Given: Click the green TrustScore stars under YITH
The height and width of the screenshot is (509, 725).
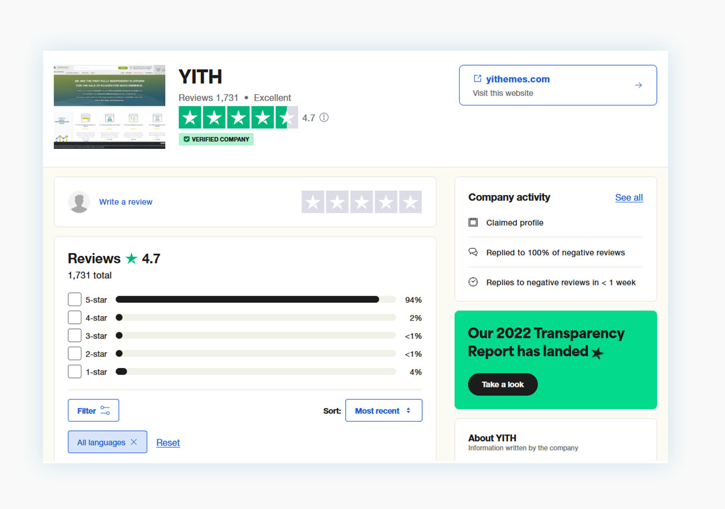Looking at the screenshot, I should pos(238,118).
